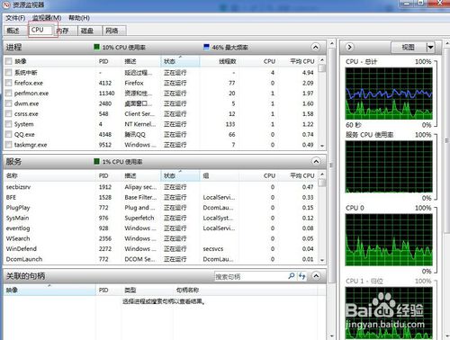Collapse the graph pane arrow button
Screen dimensions: 450x340
[x=349, y=47]
